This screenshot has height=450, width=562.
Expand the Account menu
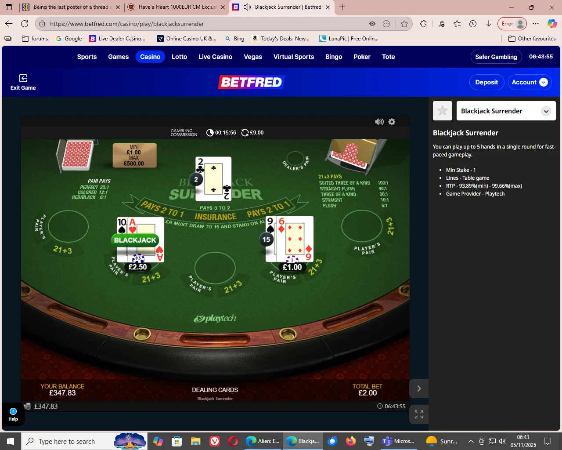530,82
